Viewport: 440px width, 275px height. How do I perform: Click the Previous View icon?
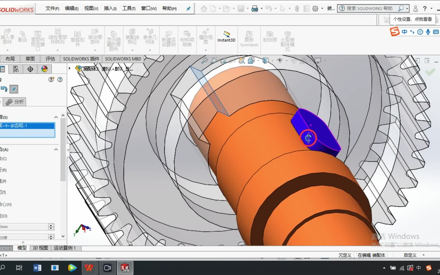tap(224, 60)
